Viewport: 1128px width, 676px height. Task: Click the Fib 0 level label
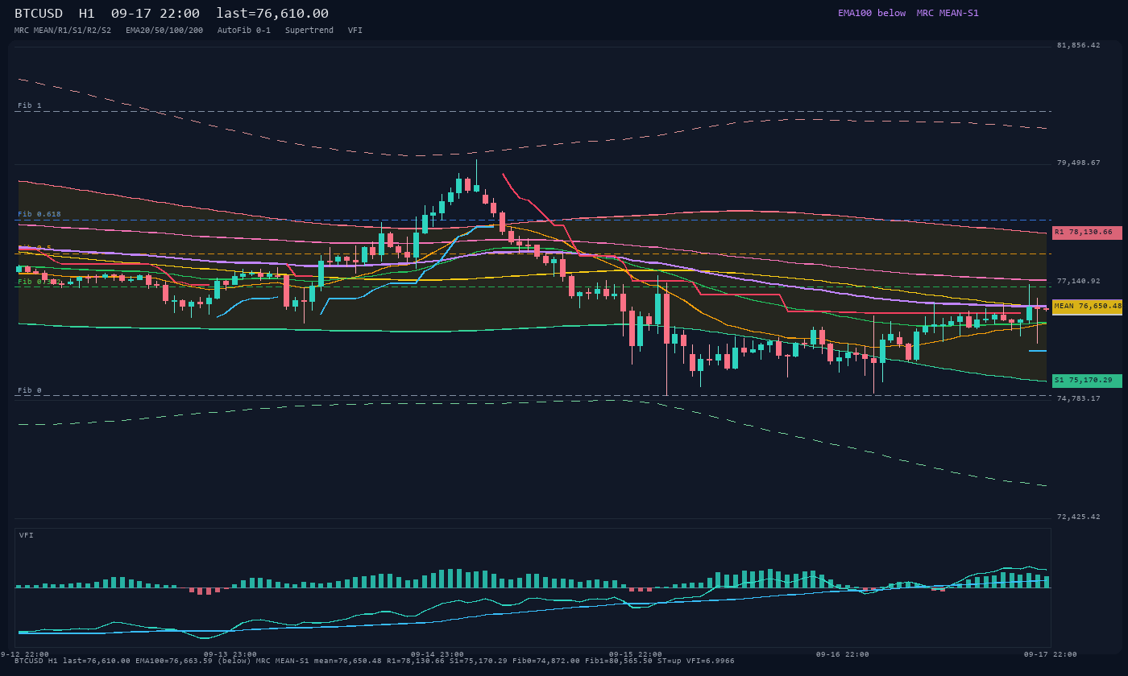click(30, 390)
